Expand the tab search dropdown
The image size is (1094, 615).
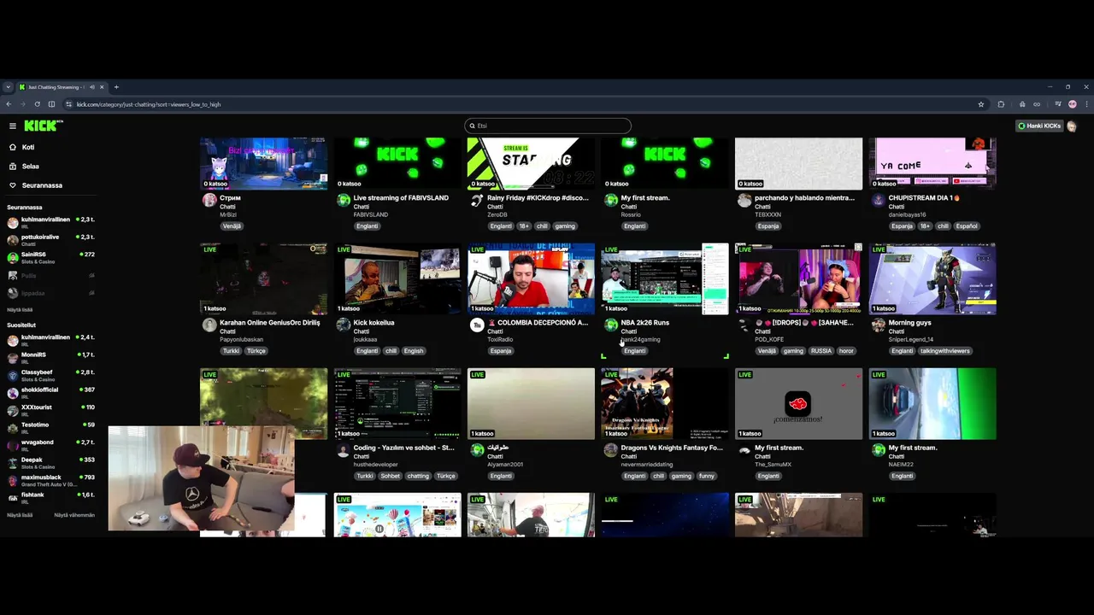point(8,87)
